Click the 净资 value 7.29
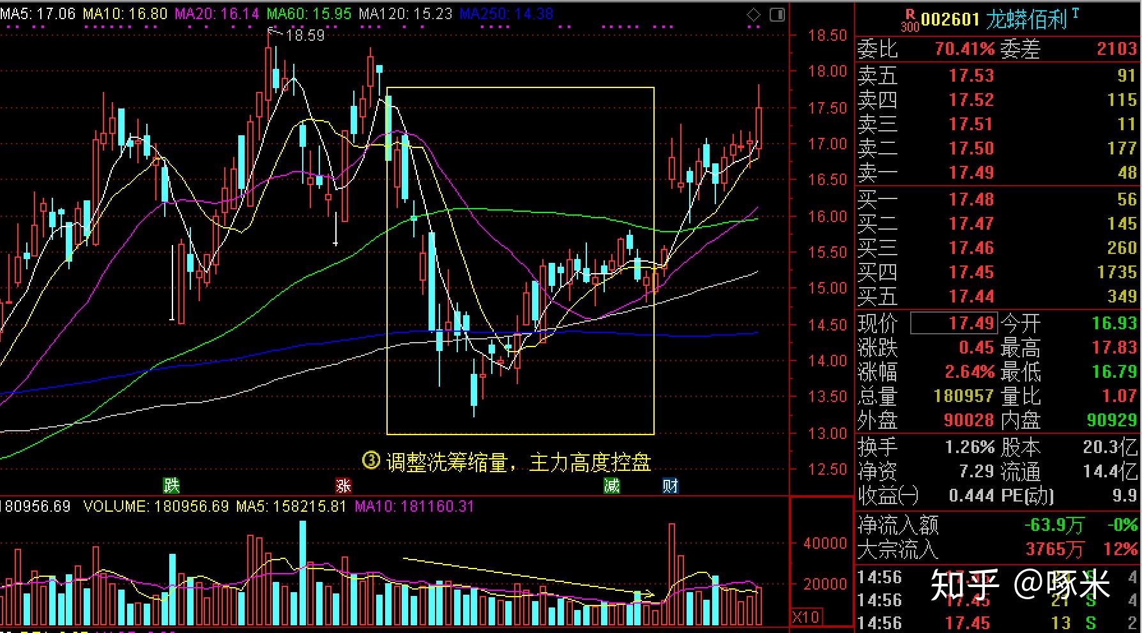1142x633 pixels. 977,472
